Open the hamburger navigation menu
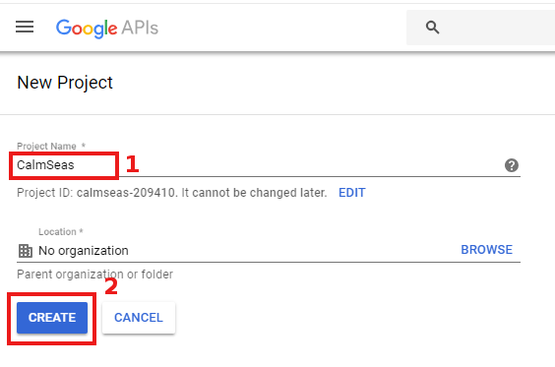Viewport: 555px width, 367px height. click(25, 27)
